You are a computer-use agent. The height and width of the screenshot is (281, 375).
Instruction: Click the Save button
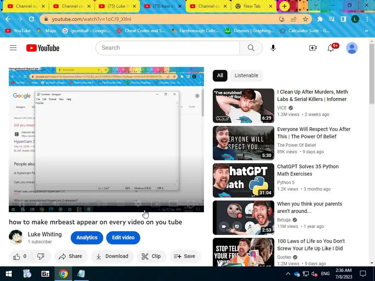[x=185, y=256]
